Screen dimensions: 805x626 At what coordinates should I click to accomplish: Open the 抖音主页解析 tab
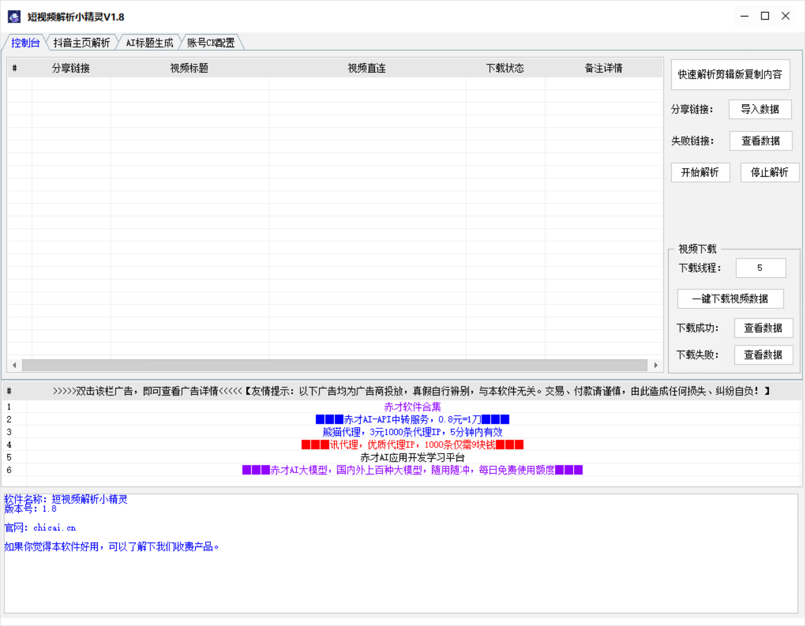[81, 43]
